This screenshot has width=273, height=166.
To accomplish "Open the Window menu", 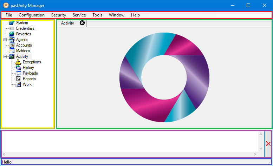I will pos(117,15).
